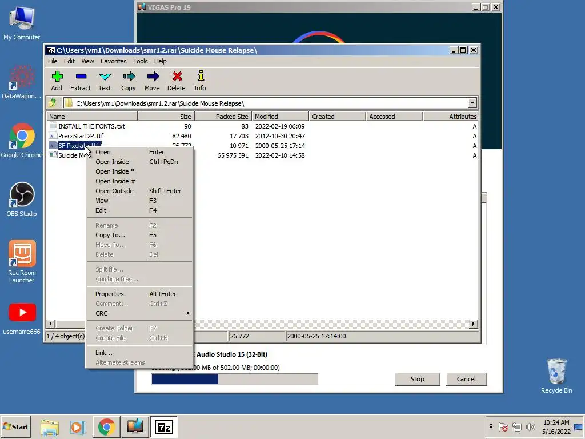Sort by Attributes column header

[450, 117]
